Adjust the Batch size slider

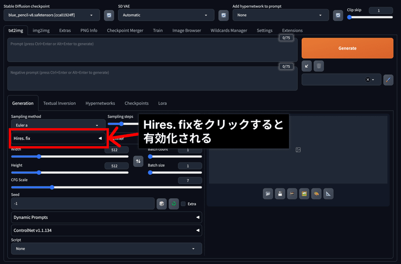tap(175, 172)
